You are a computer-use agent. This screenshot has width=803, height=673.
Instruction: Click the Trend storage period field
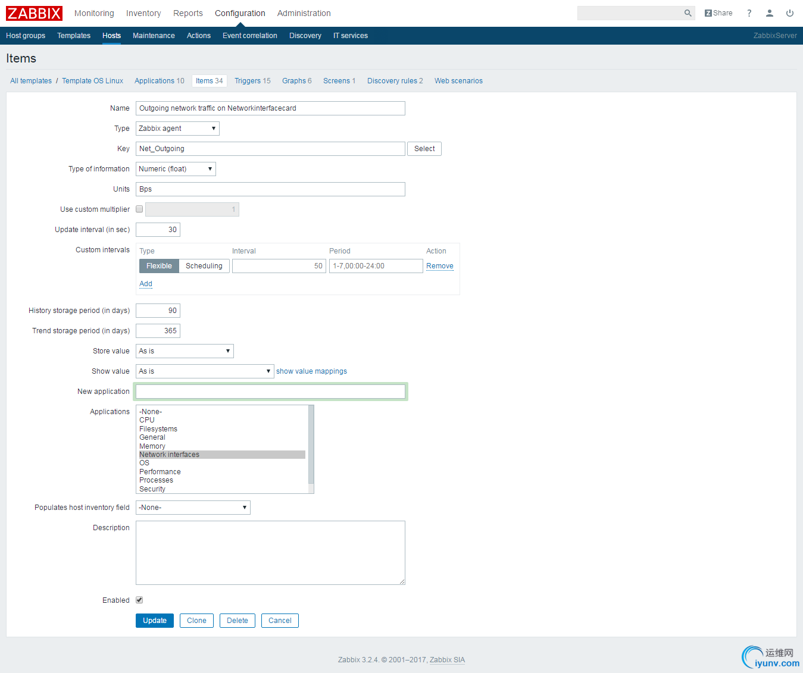point(158,331)
